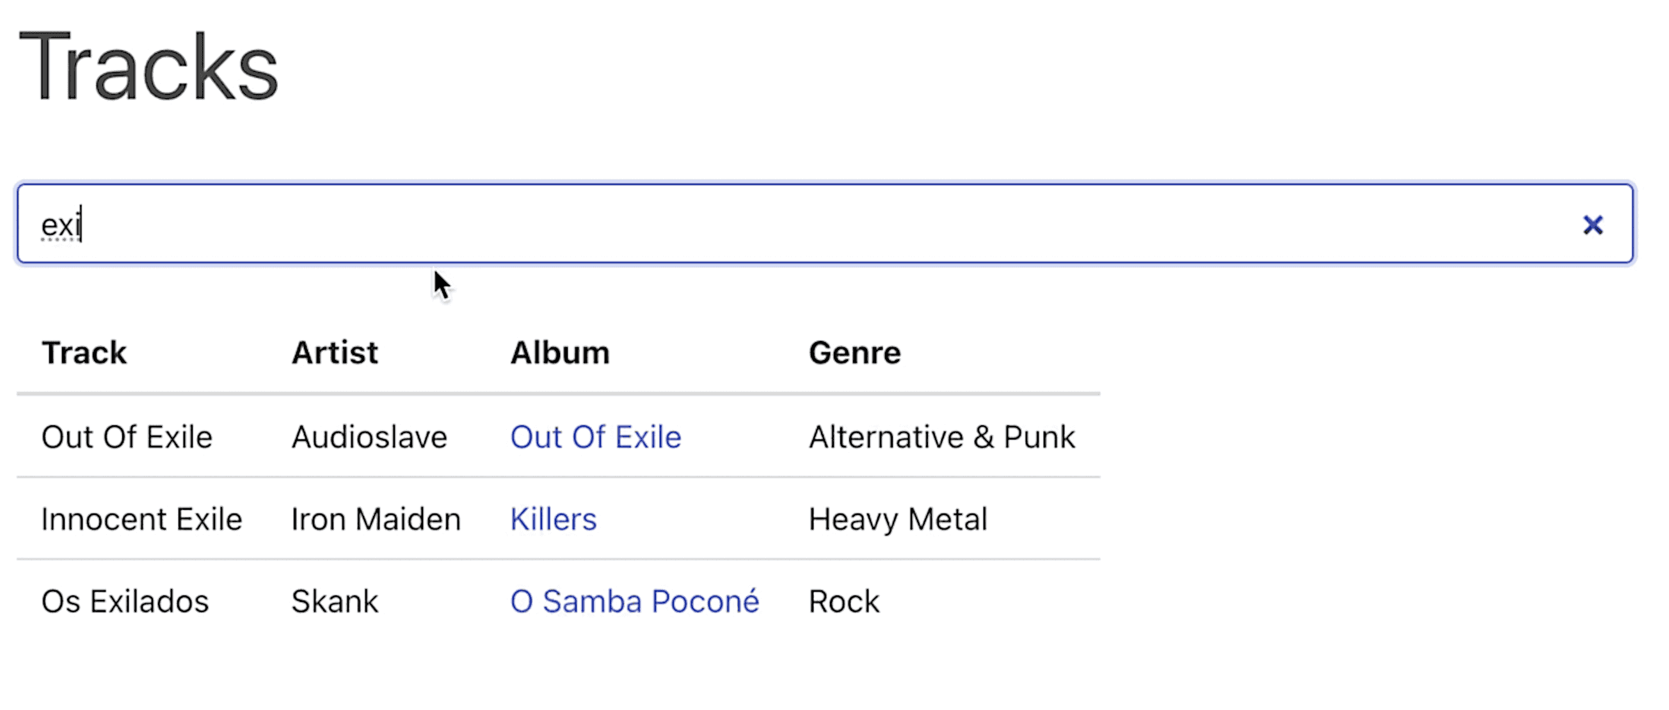Select the Rock genre cell
Viewport: 1669px width, 710px height.
click(843, 601)
